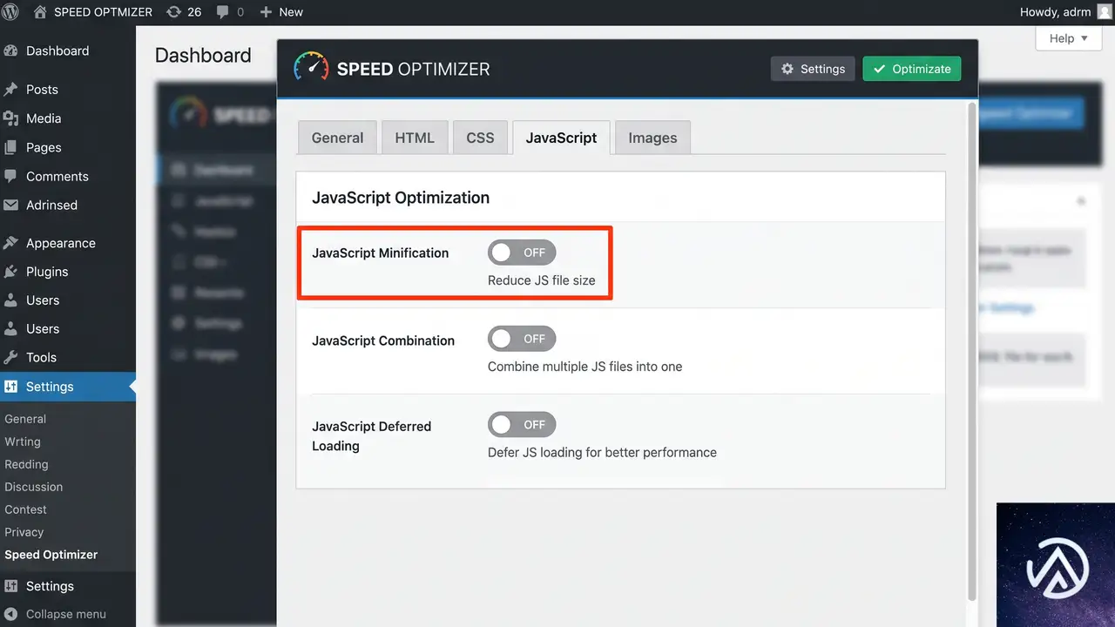Click the Appearance brush icon in sidebar

click(11, 243)
